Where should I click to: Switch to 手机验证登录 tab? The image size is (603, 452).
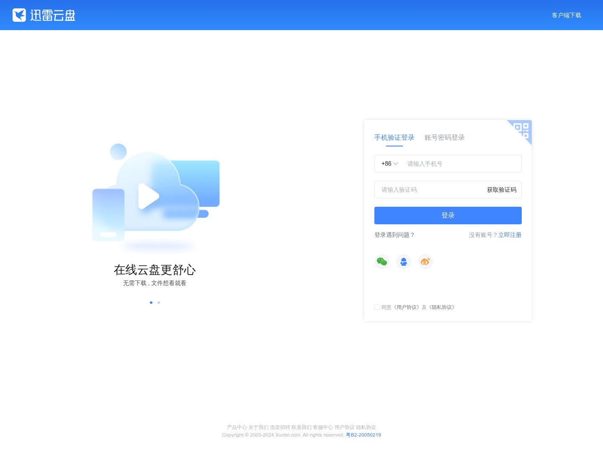(394, 138)
